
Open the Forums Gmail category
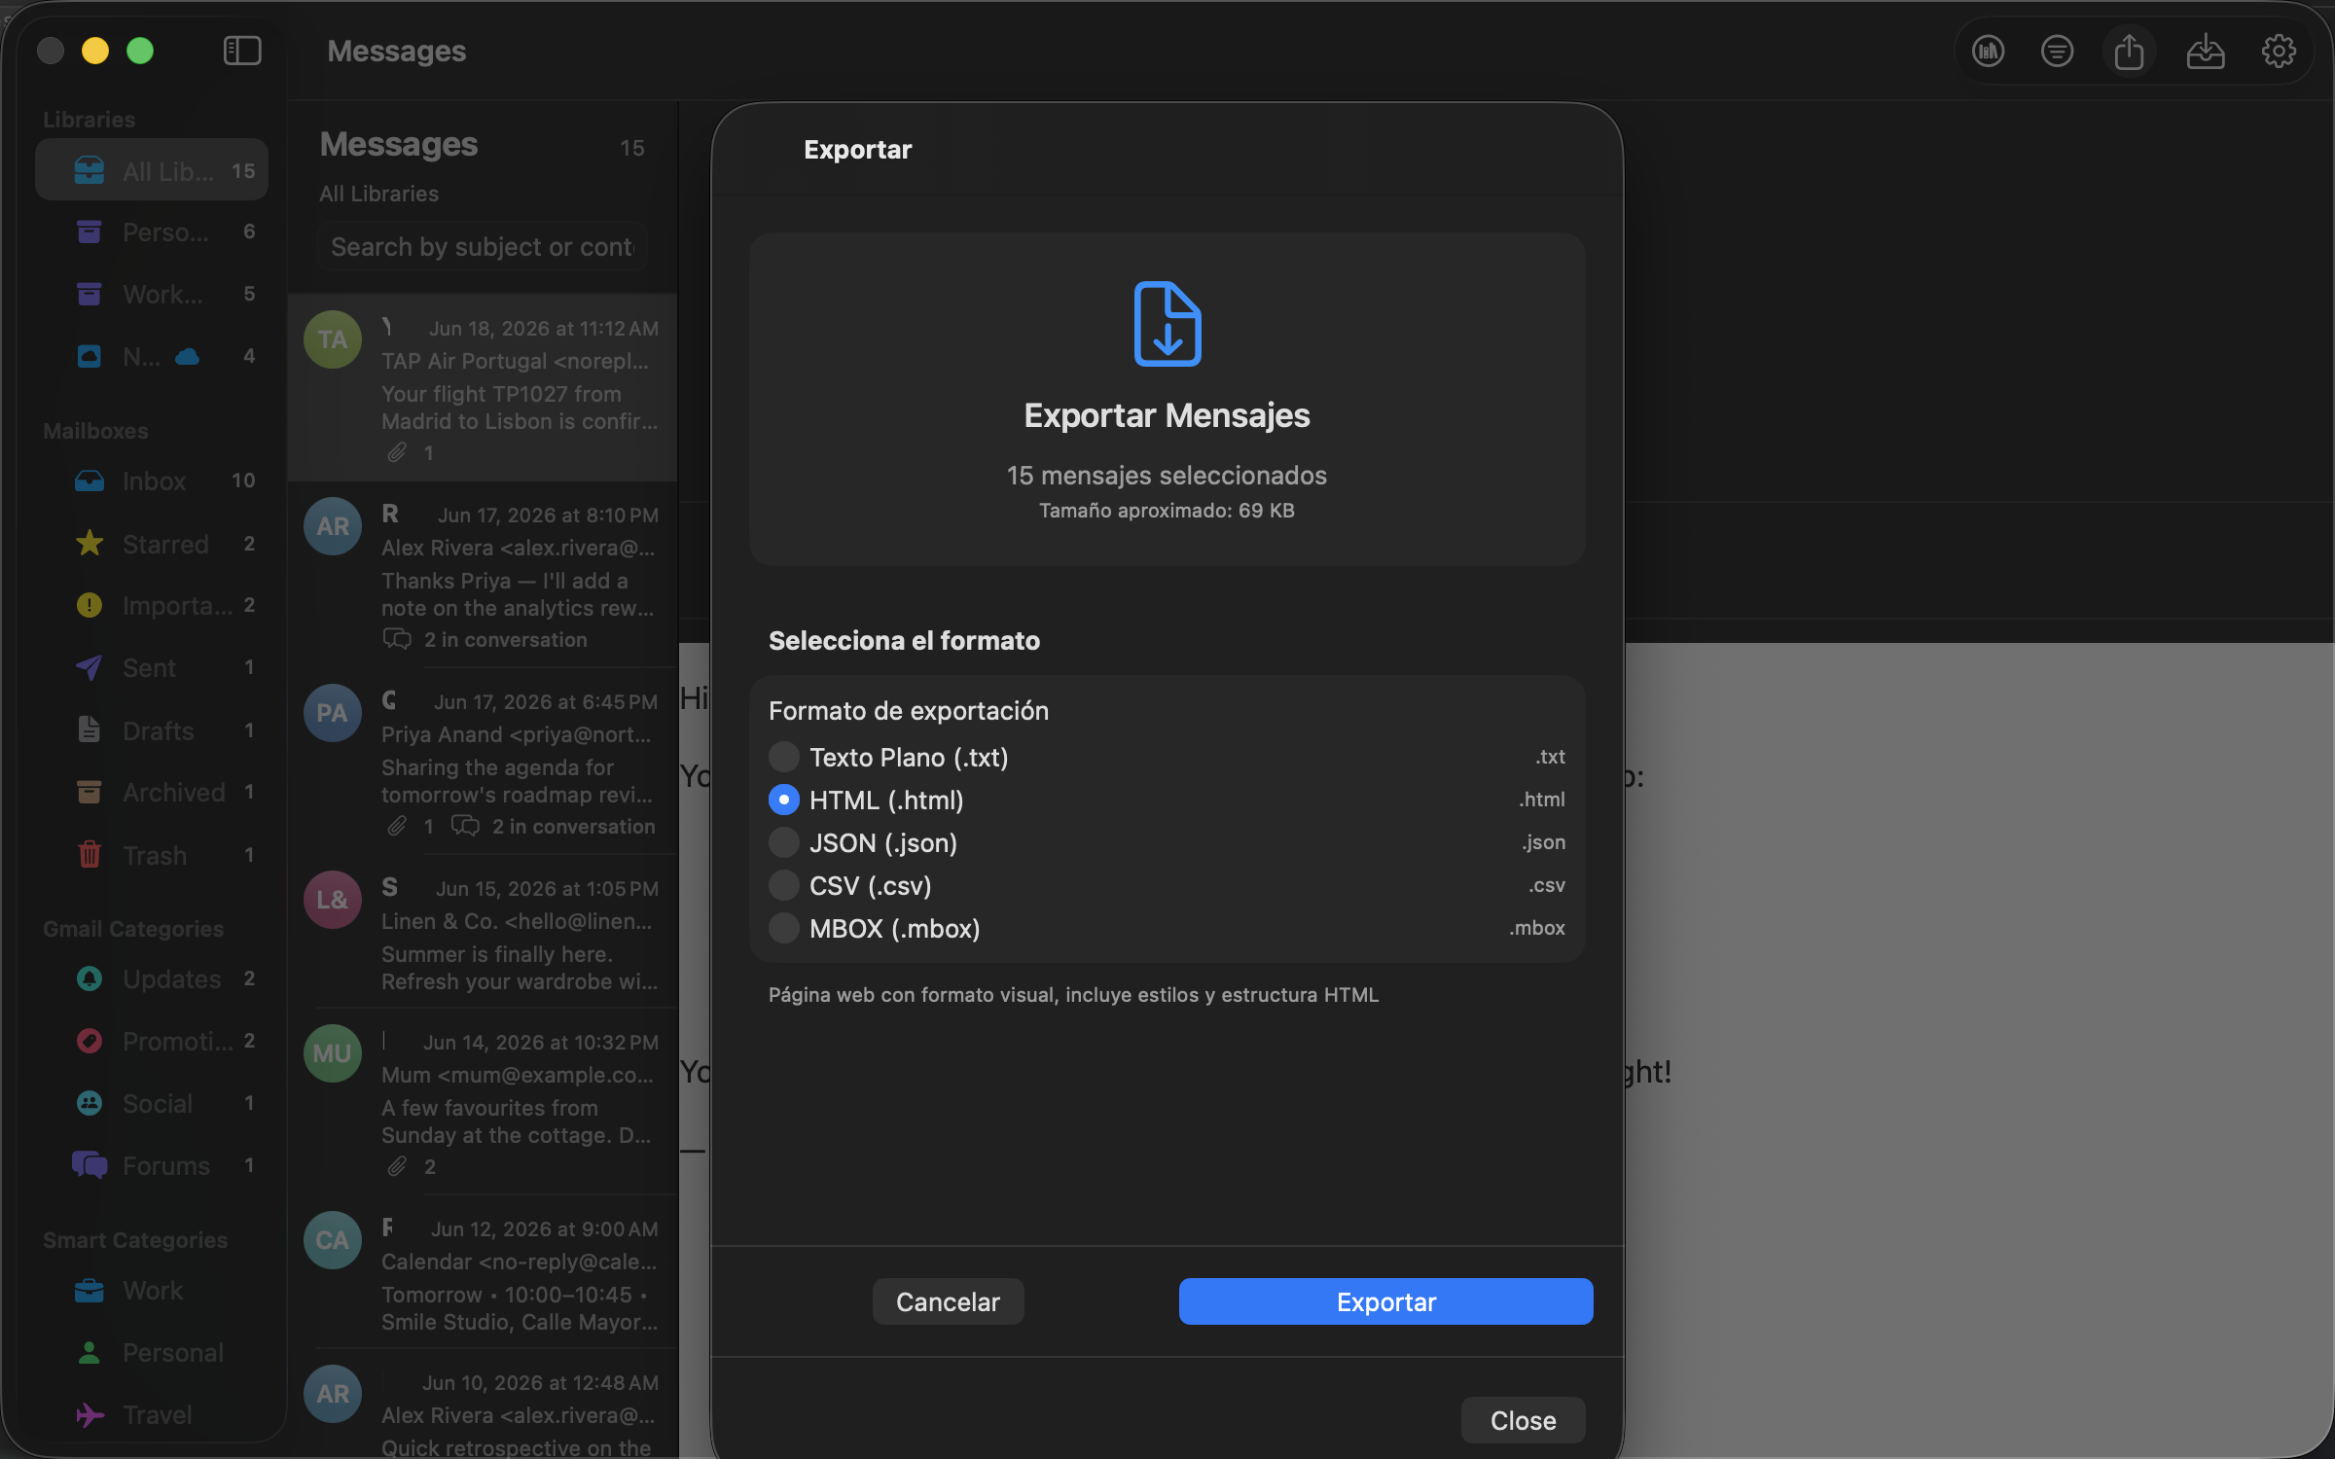click(152, 1165)
